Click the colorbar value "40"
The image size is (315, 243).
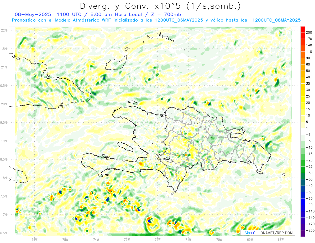tap(309, 77)
